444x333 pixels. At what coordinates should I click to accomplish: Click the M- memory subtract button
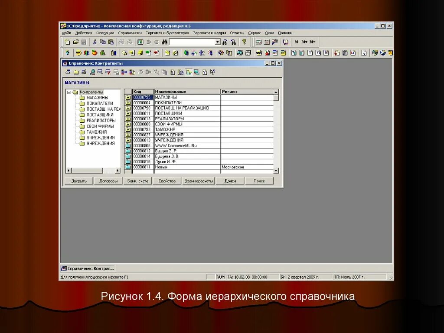312,42
